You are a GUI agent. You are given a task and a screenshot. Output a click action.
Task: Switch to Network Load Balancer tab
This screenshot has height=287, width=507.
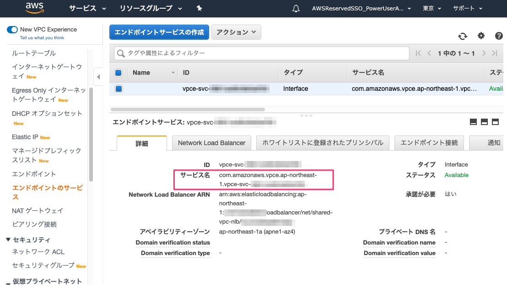click(x=211, y=143)
